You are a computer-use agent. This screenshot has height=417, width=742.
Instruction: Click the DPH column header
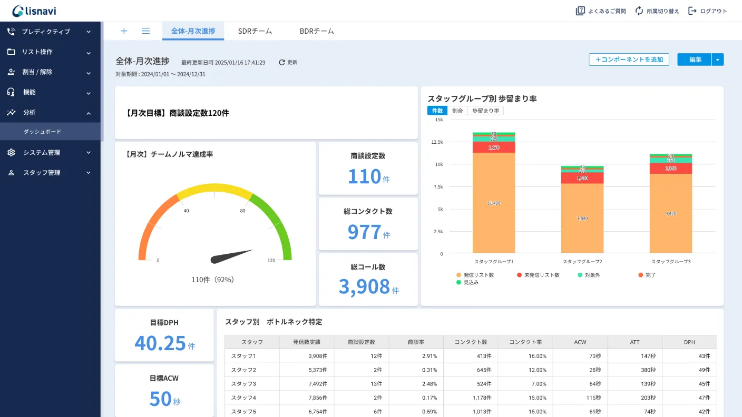690,342
